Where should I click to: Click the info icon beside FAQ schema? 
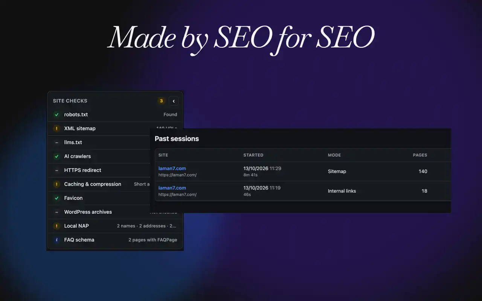click(x=57, y=240)
